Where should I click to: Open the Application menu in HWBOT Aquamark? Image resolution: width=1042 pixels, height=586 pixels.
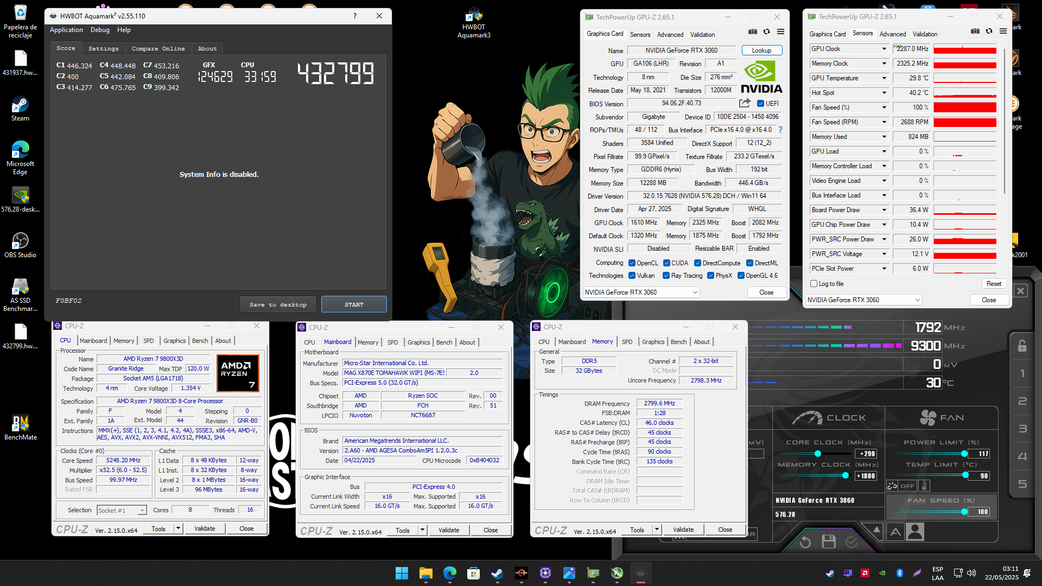click(66, 30)
